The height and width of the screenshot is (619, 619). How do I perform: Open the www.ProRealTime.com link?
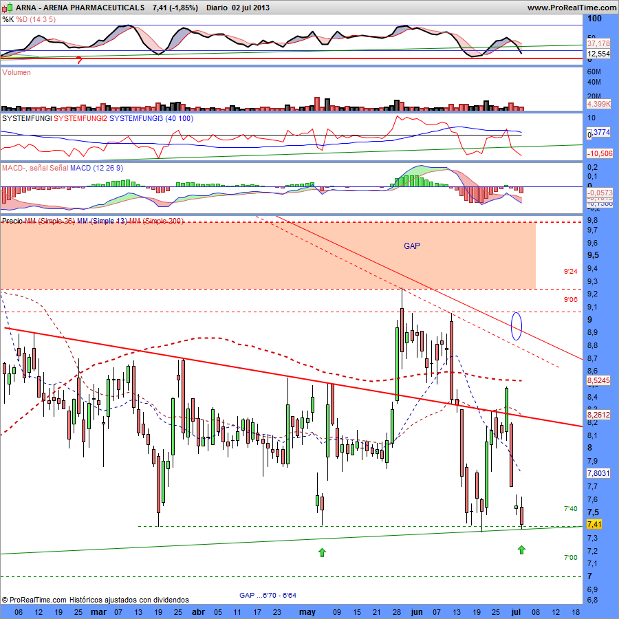(572, 8)
